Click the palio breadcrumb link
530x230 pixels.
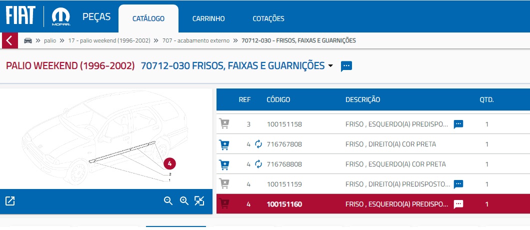pos(50,40)
